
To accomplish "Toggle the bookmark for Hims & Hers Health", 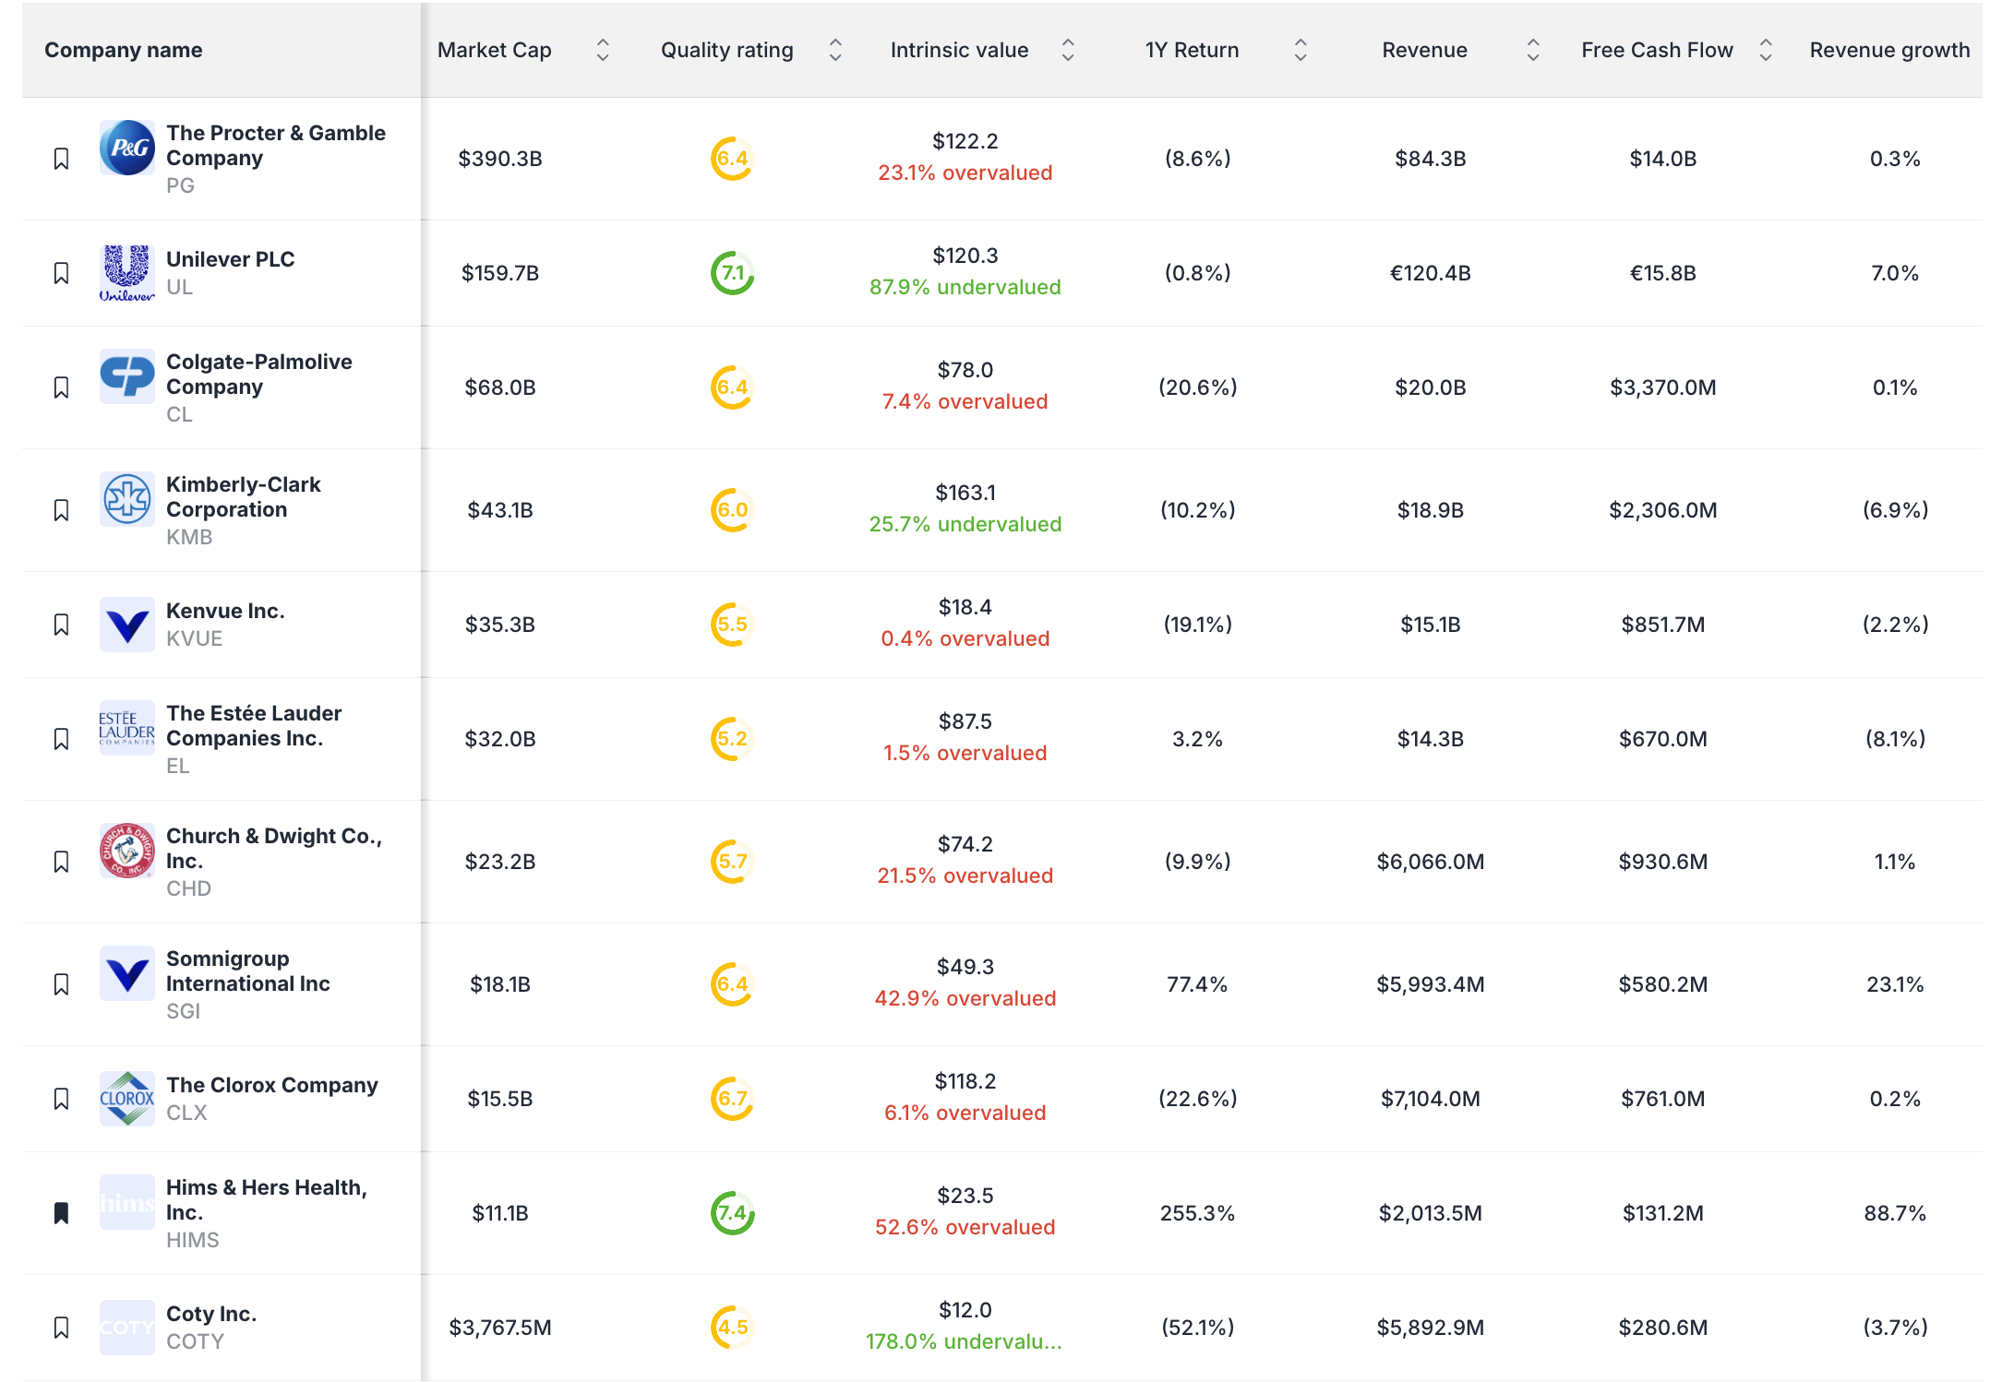I will coord(62,1213).
